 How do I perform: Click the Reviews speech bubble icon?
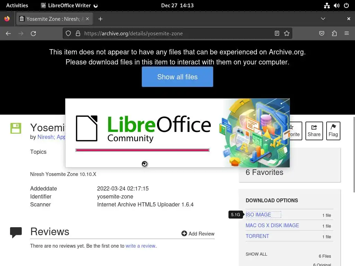16,232
